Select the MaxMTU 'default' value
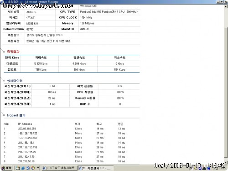 coord(84,29)
